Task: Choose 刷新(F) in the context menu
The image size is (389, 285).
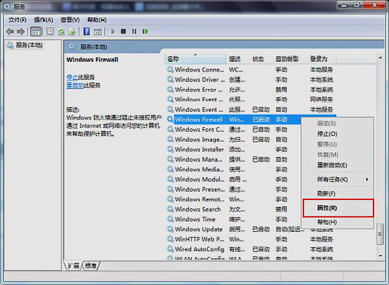Action: 326,193
